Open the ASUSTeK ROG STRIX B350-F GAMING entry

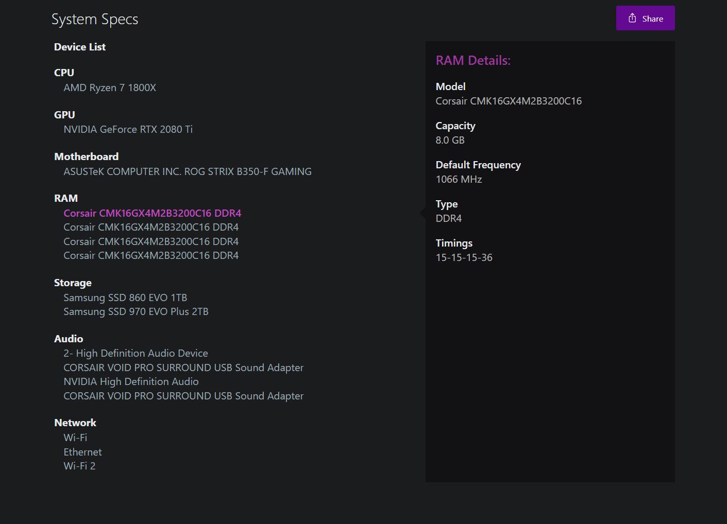click(188, 172)
